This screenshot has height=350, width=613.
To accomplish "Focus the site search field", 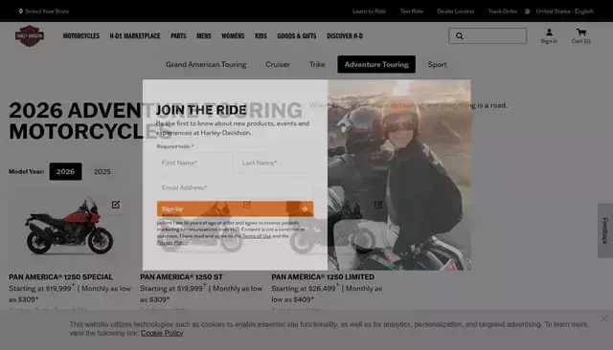I will click(488, 36).
